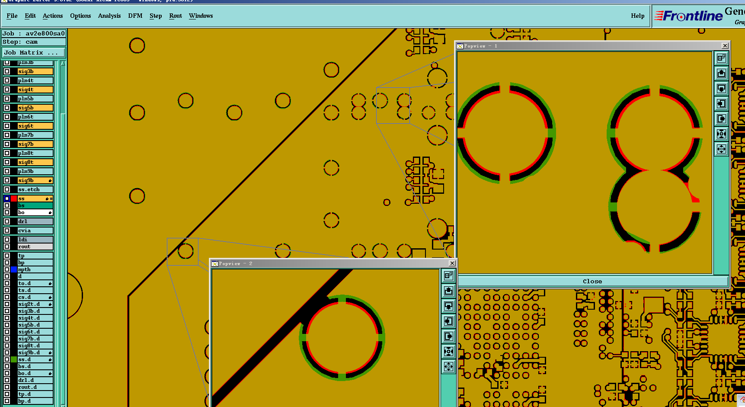
Task: Pan down in Popview 2
Action: tap(448, 306)
